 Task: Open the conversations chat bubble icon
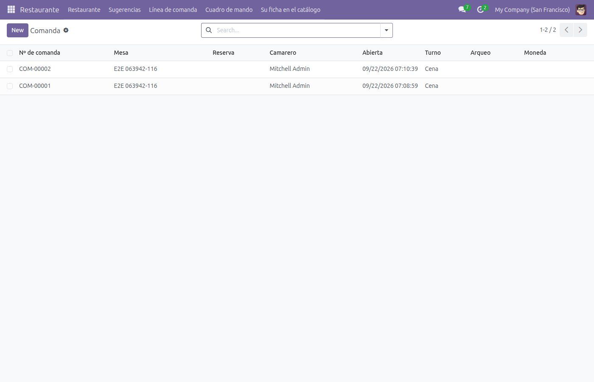click(462, 9)
